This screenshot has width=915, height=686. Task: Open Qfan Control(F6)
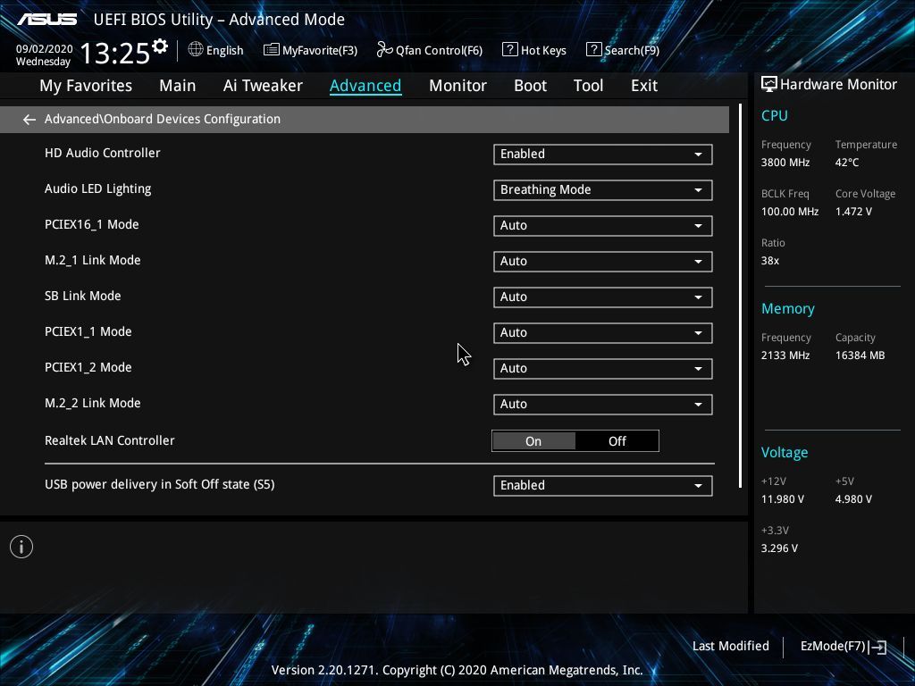click(430, 50)
